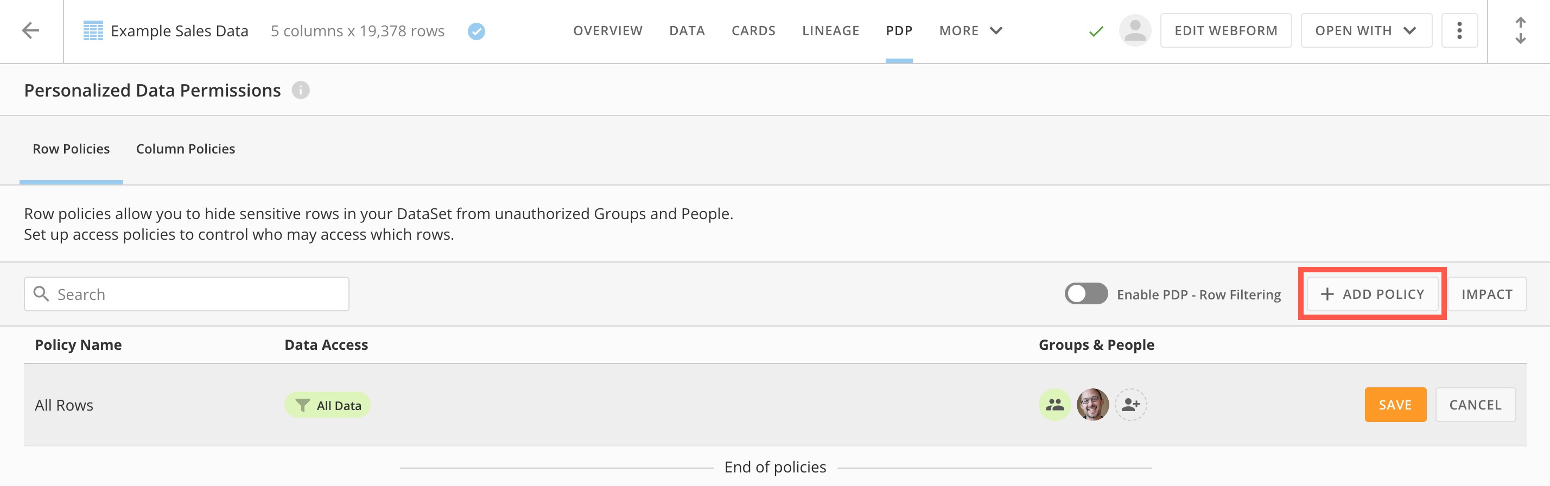
Task: Click the blue certified checkmark badge
Action: (x=476, y=31)
